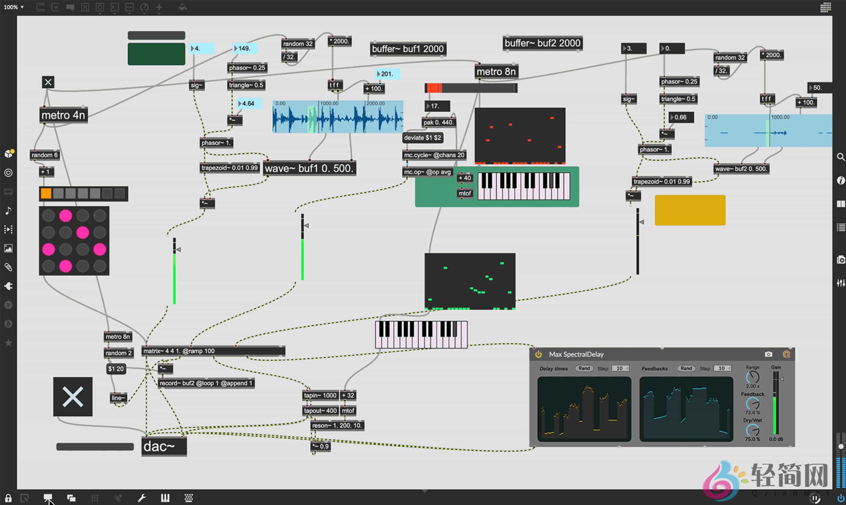Click the paint bucket format icon
The image size is (846, 505).
tap(182, 7)
